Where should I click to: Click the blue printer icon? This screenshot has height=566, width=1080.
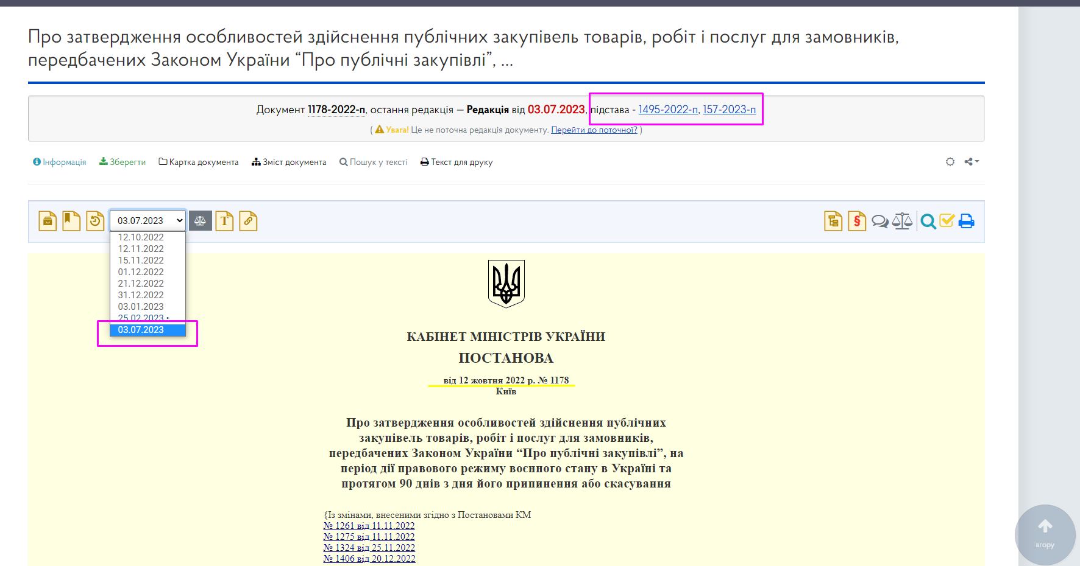coord(967,221)
